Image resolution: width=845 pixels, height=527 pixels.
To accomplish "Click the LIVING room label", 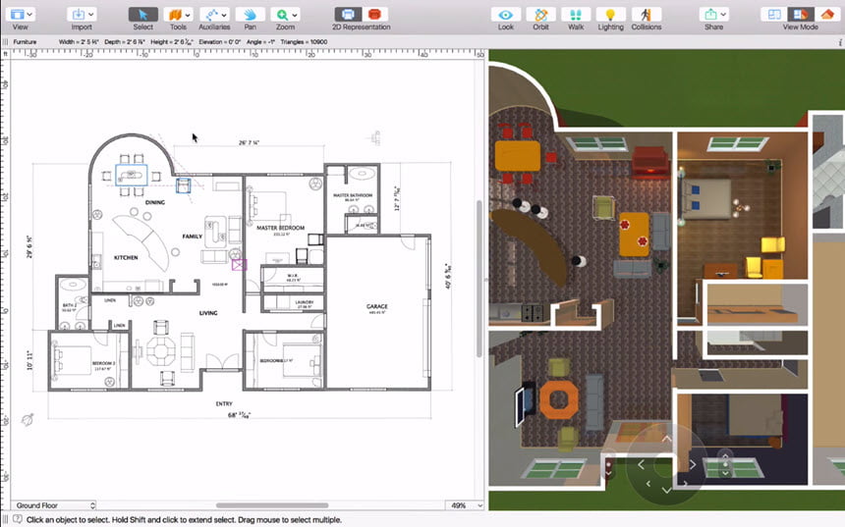I will coord(208,313).
